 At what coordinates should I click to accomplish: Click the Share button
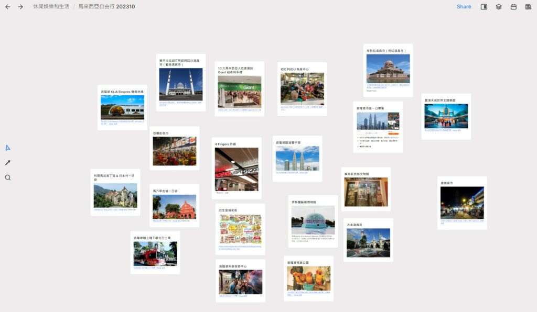(x=464, y=7)
